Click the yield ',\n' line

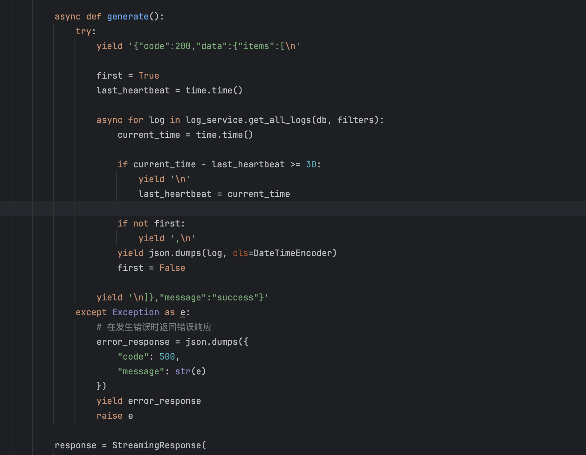[167, 238]
